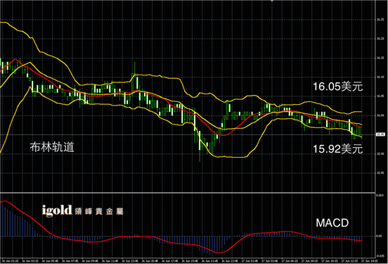This screenshot has width=388, height=264.
Task: Select the 16.05美元 resistance annotation
Action: 338,87
